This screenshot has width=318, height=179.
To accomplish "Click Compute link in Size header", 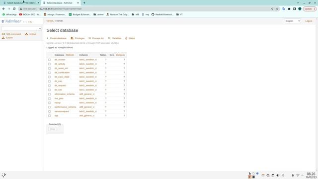I will pos(120,55).
